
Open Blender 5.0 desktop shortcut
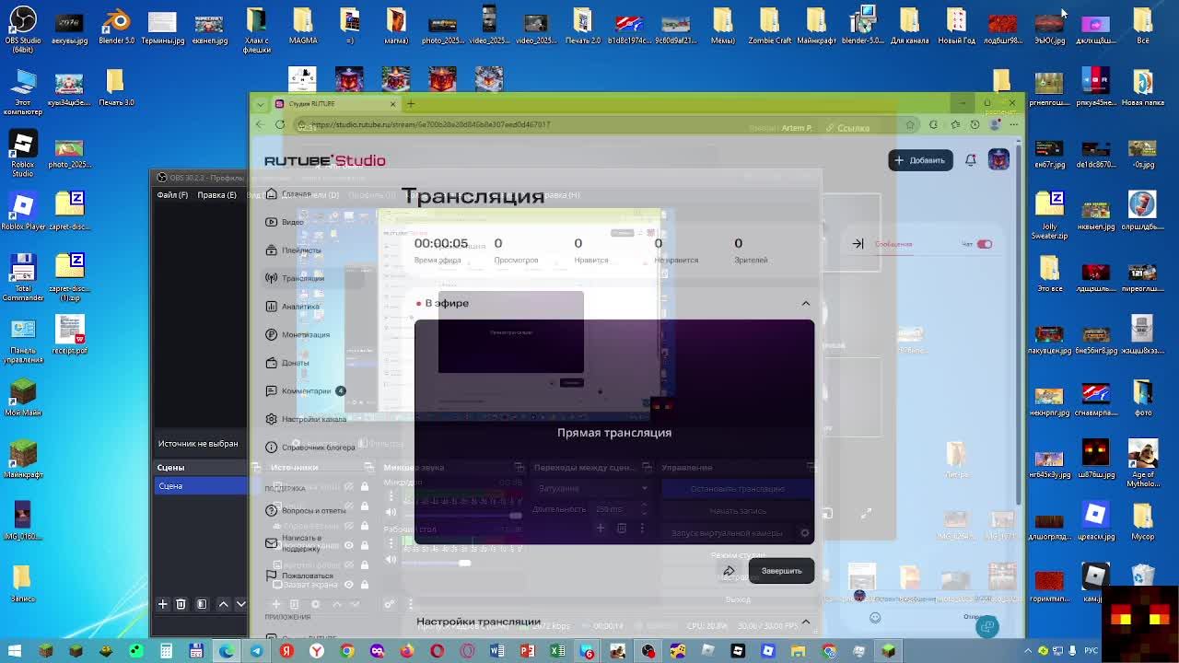coord(116,26)
